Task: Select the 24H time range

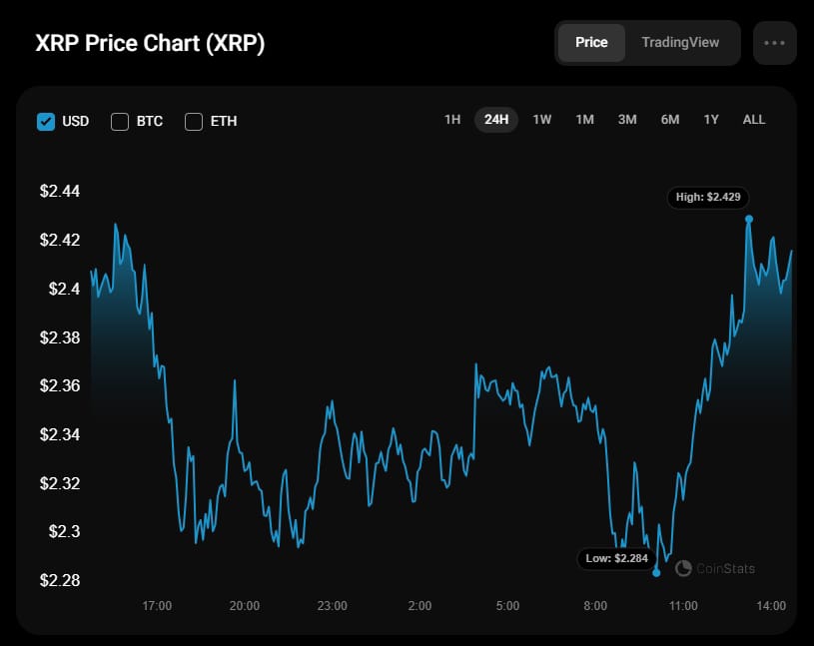Action: (496, 120)
